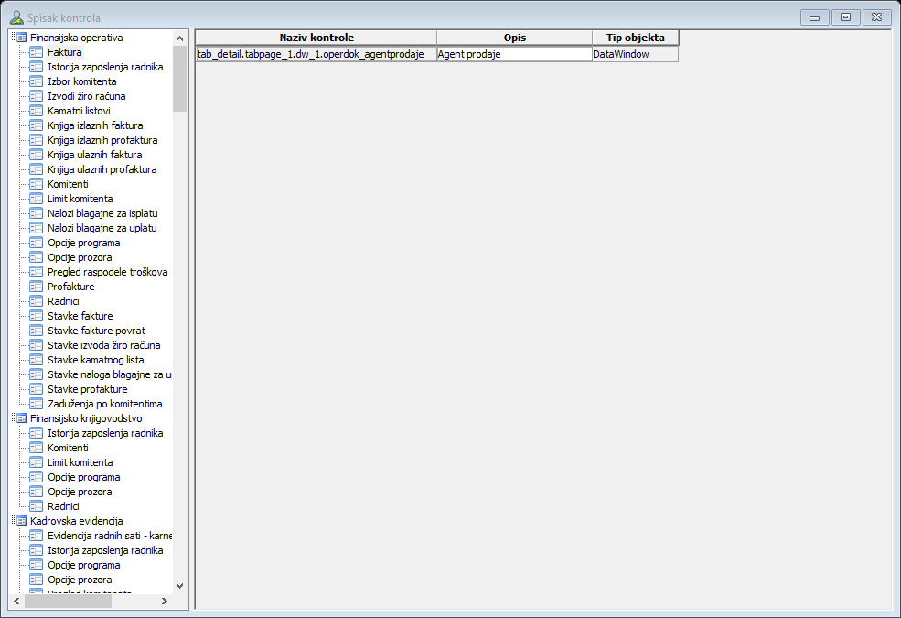Select the Pregled raspodele troškova icon
The image size is (901, 618).
37,272
